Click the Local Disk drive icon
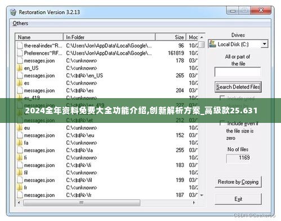 [213, 44]
